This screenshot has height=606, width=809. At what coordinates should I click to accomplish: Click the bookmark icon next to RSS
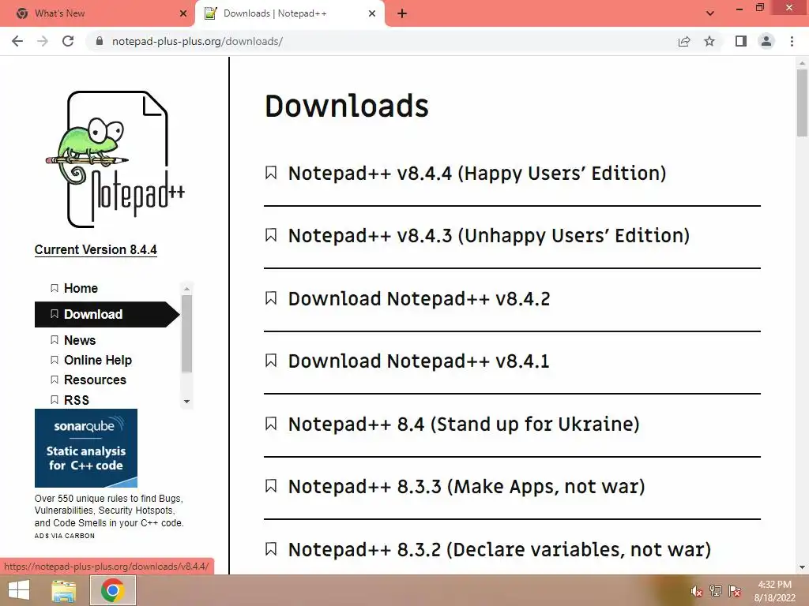click(x=55, y=400)
